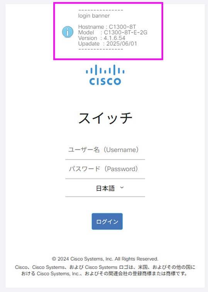208x292 pixels.
Task: Click the 'CISCO' wordmark text
Action: tap(105, 81)
